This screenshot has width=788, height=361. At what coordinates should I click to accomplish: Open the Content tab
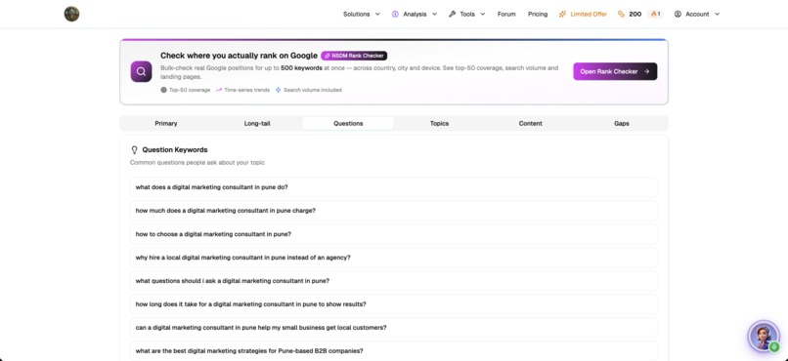click(530, 123)
